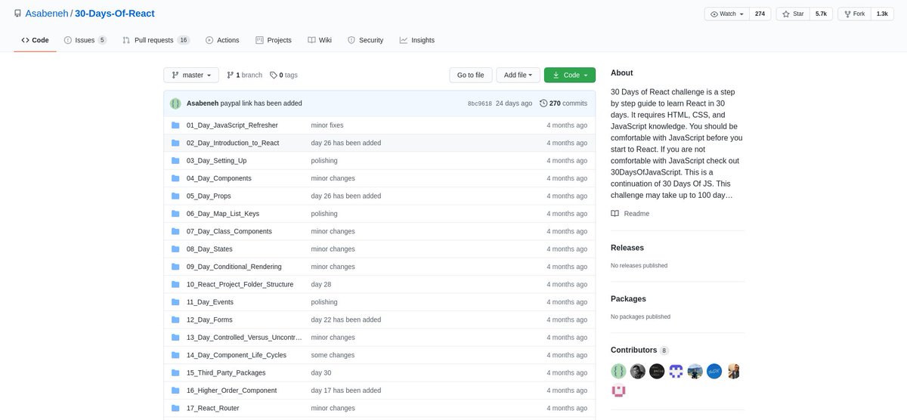Image resolution: width=907 pixels, height=420 pixels.
Task: Click the Go to file button
Action: (471, 75)
